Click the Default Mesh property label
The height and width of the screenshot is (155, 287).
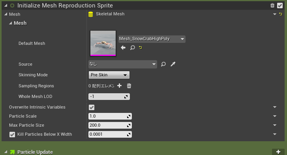point(32,43)
